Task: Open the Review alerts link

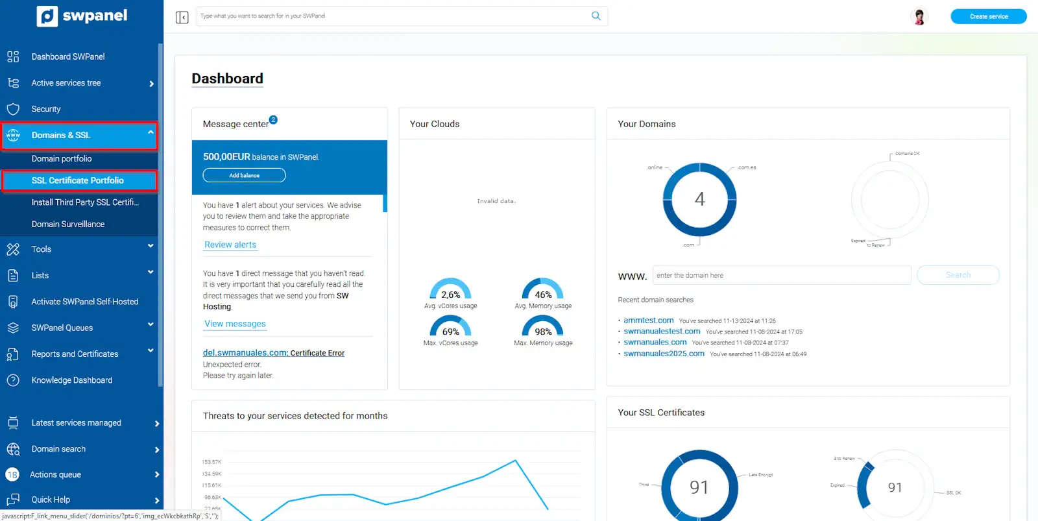Action: [x=230, y=245]
